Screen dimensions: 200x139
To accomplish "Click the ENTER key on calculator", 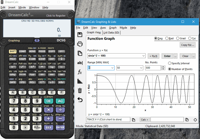I will (x=60, y=127).
